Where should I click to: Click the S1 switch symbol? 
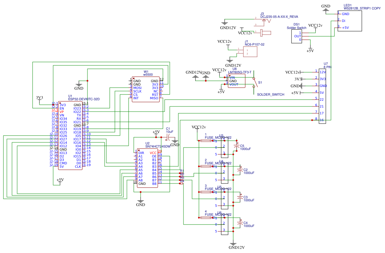[x=254, y=83]
